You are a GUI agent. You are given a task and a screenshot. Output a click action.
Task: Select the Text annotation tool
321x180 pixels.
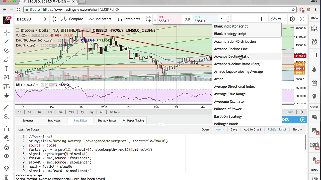(x=7, y=69)
